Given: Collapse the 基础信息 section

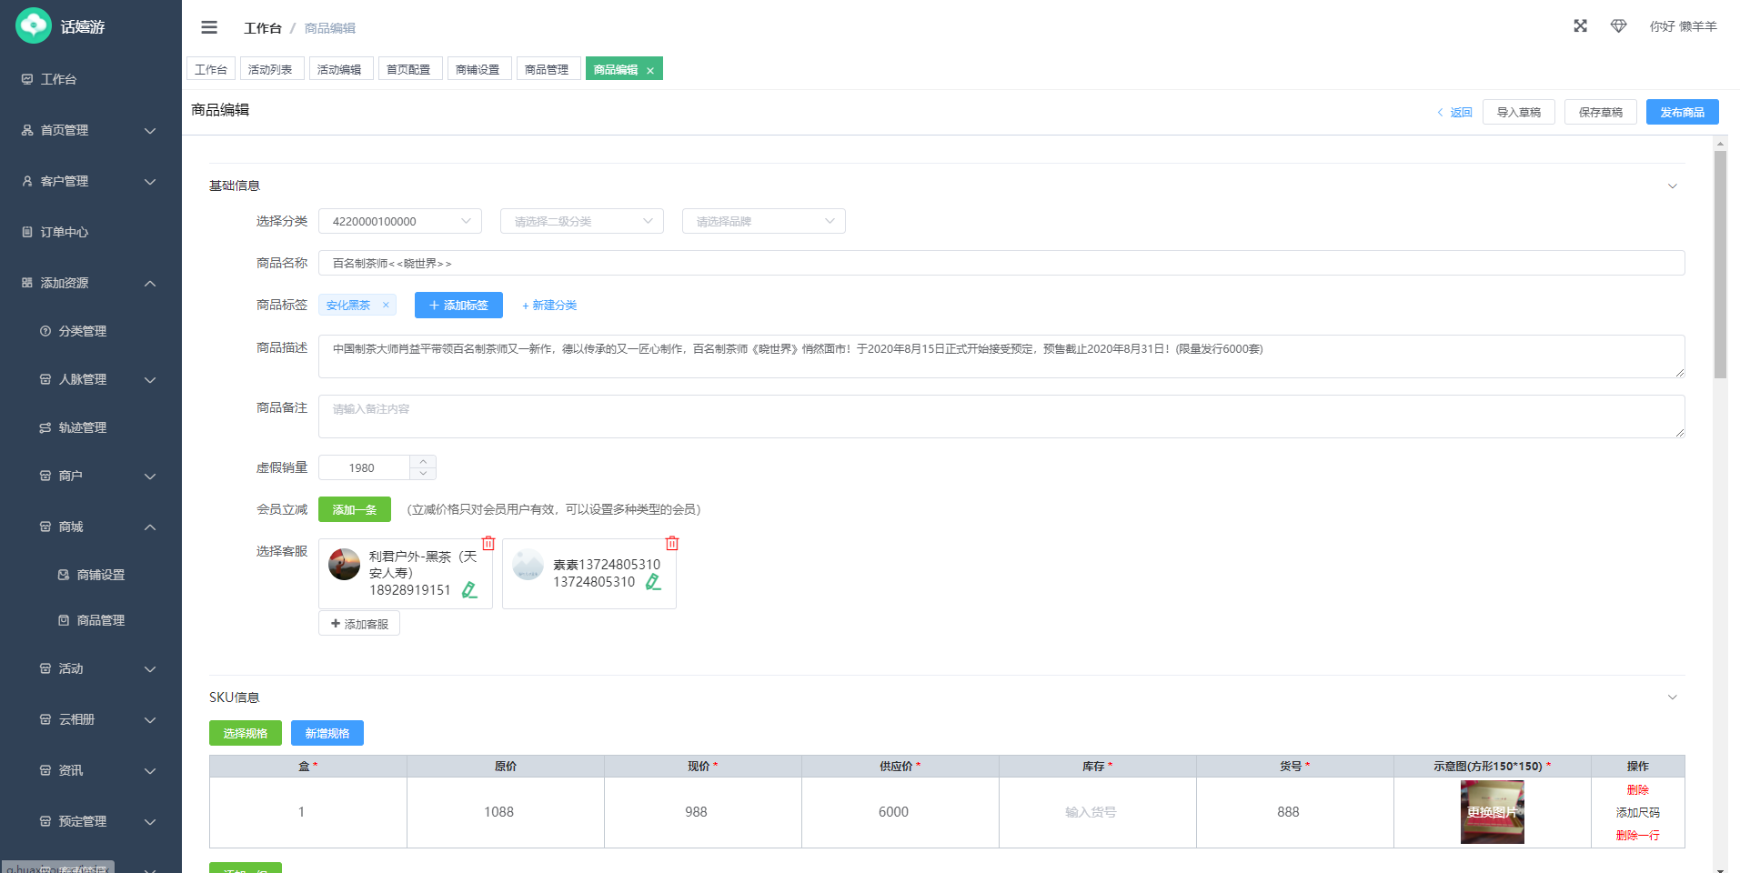Looking at the screenshot, I should [x=1672, y=186].
